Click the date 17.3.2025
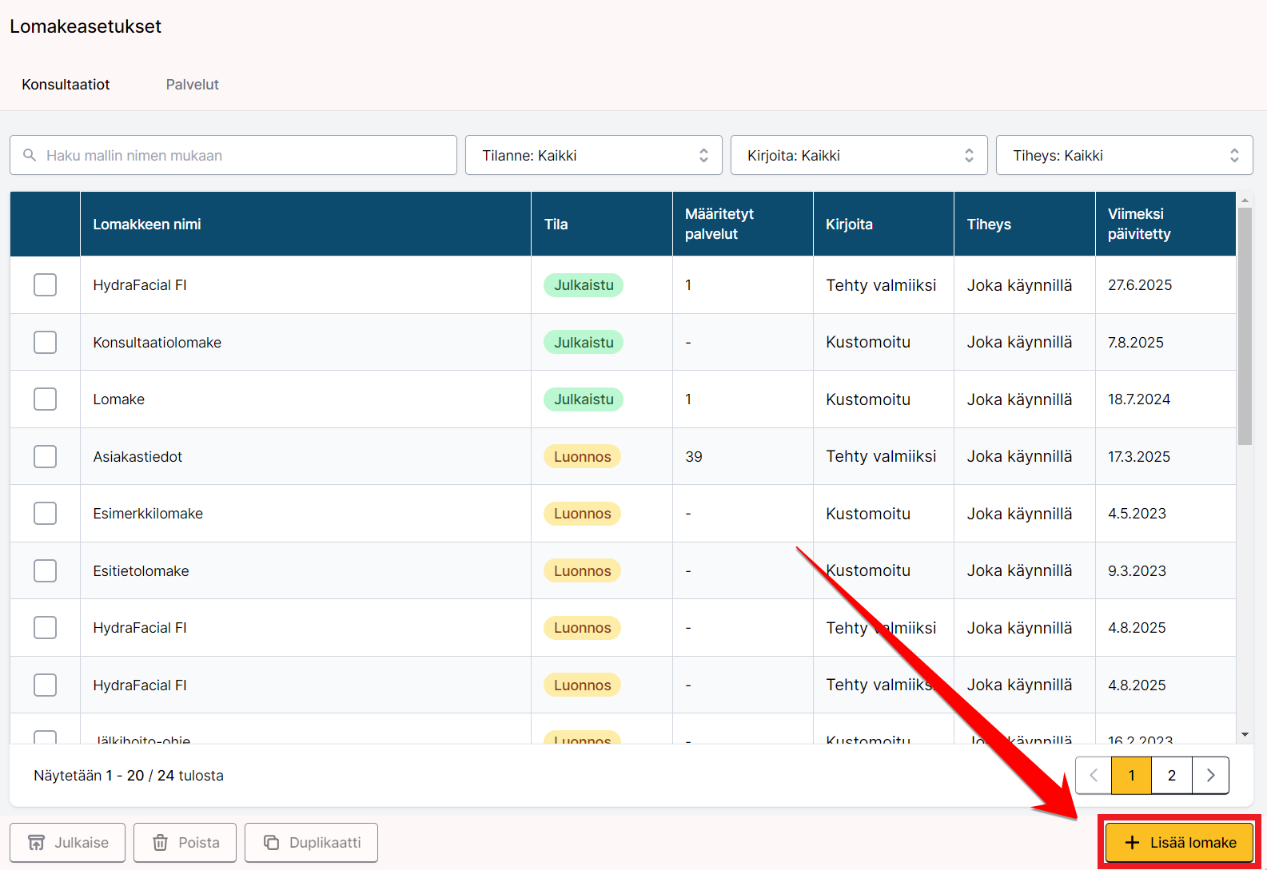The height and width of the screenshot is (870, 1267). click(x=1139, y=457)
